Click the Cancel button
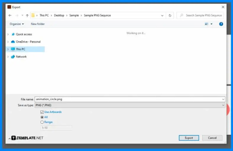Viewport: 233px width, 151px height. click(x=212, y=138)
